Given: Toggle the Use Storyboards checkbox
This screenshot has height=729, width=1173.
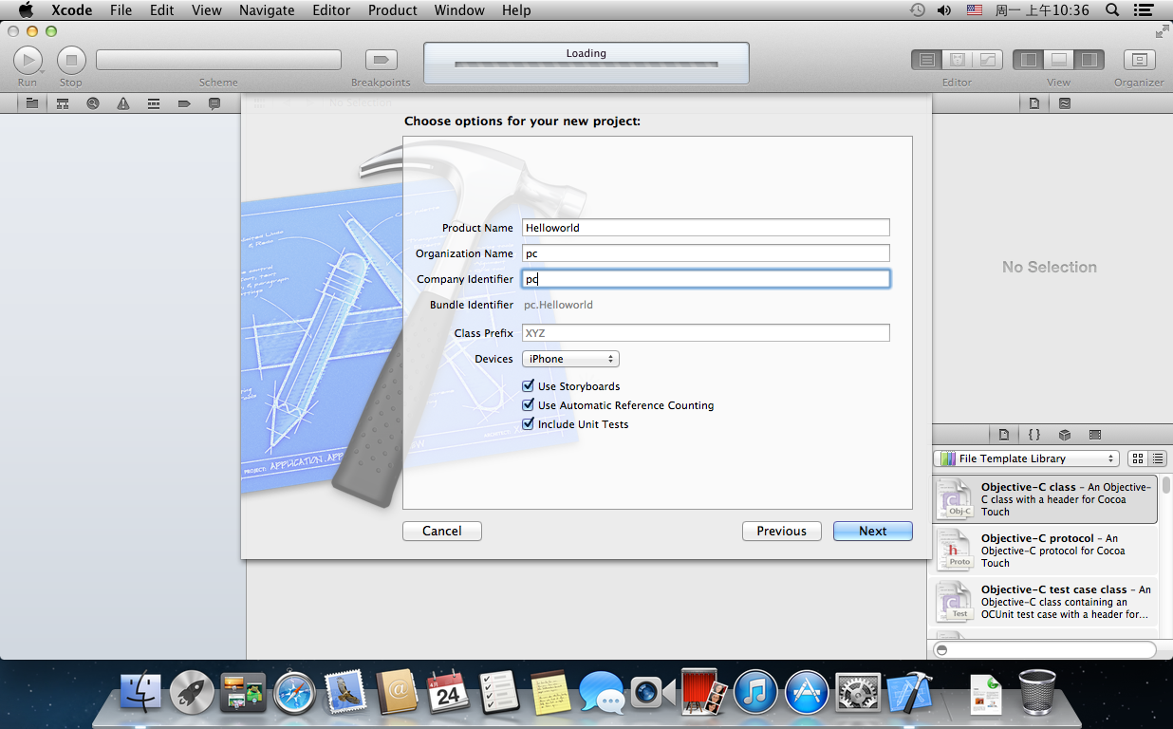Looking at the screenshot, I should click(x=529, y=386).
